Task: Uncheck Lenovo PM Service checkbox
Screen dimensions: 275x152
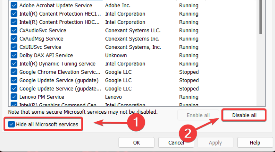Action: [x=14, y=97]
